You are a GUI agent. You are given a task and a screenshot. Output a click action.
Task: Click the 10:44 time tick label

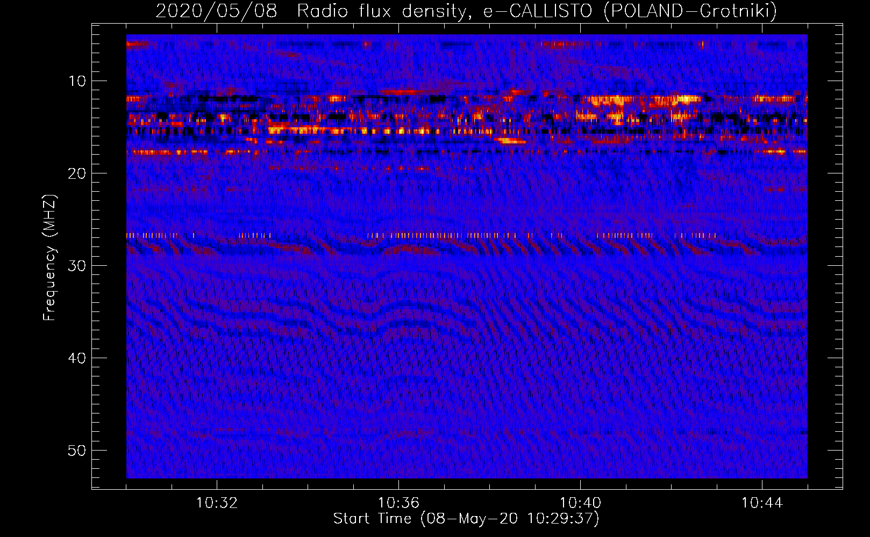click(x=762, y=503)
